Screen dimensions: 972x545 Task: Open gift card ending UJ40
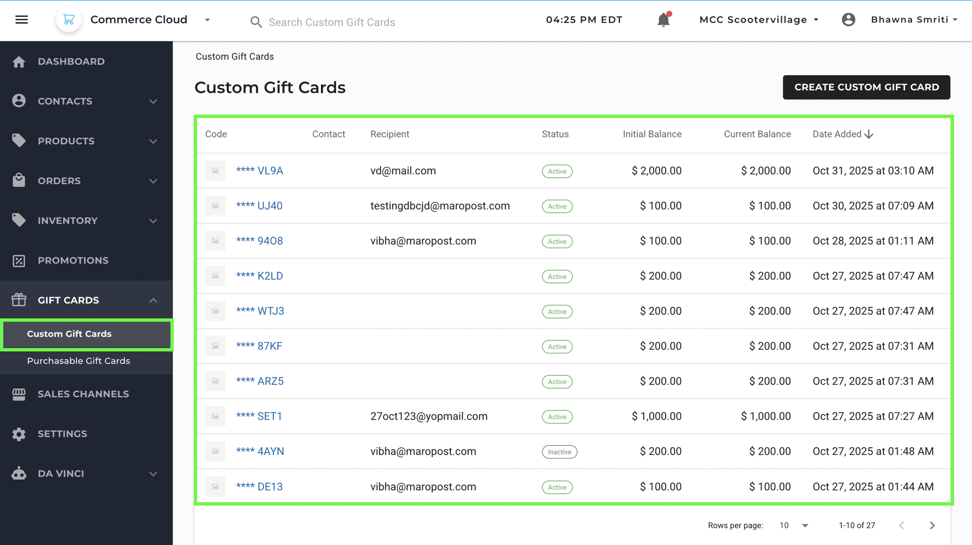pyautogui.click(x=259, y=206)
